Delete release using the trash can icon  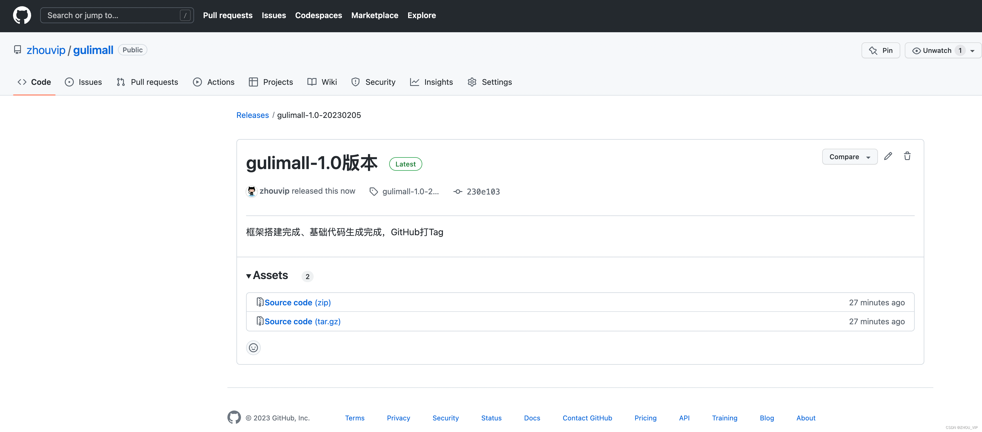[x=907, y=156]
